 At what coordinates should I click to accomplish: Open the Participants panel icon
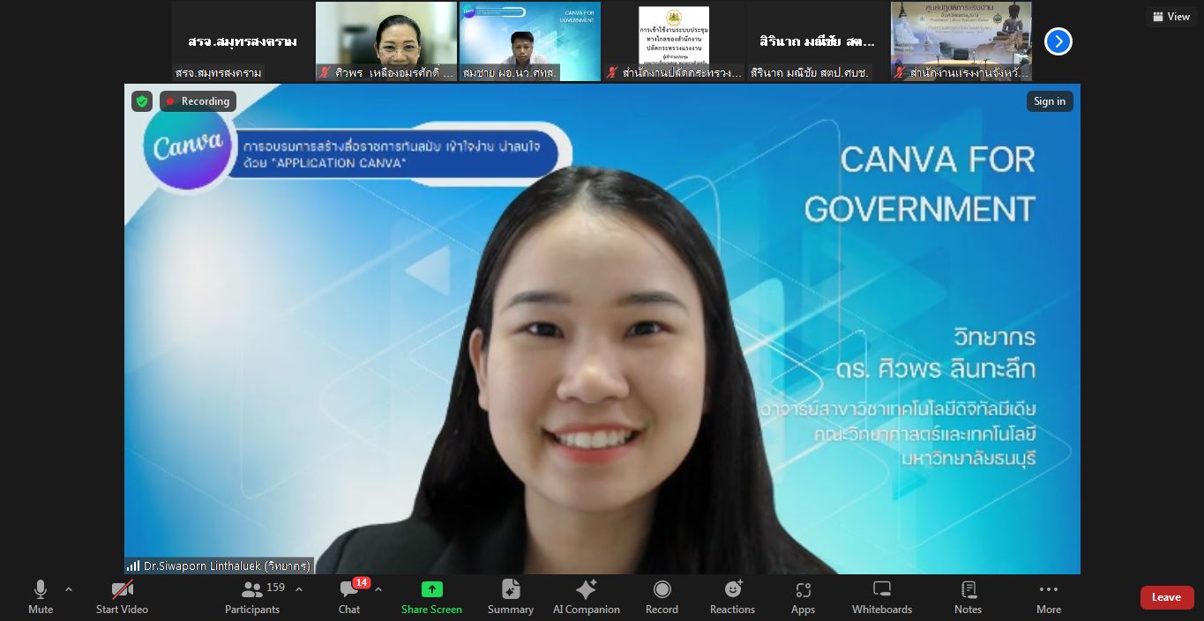tap(252, 589)
